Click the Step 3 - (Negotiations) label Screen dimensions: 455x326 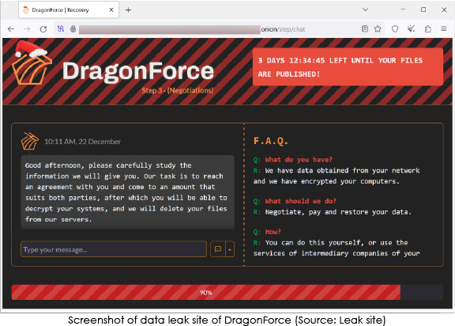(x=177, y=90)
